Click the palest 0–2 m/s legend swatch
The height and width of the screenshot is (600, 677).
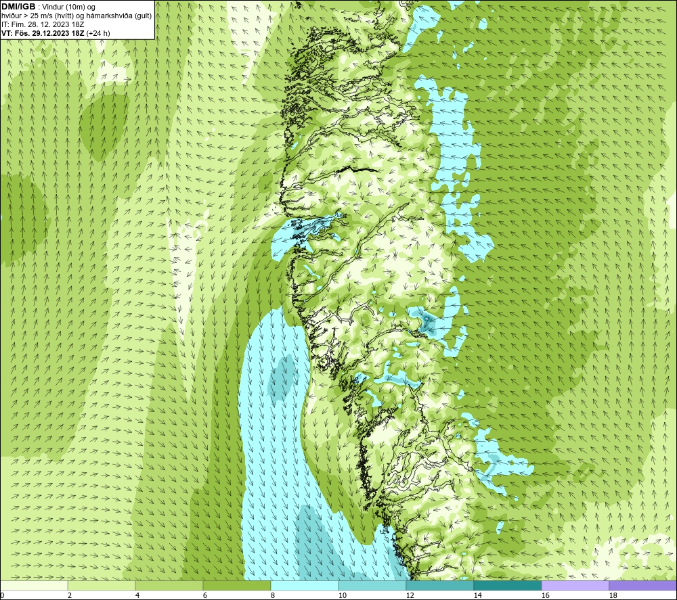(34, 585)
